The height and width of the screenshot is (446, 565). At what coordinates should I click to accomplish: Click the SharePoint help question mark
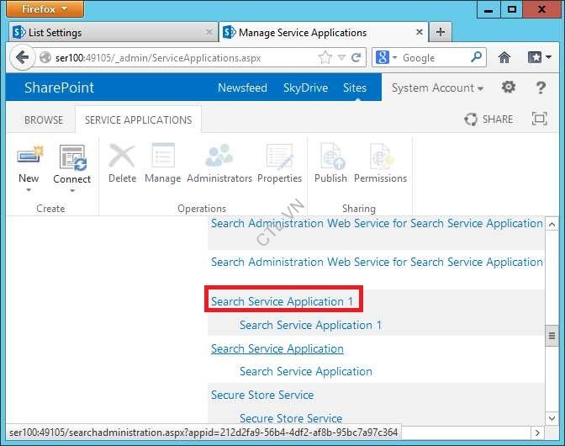pyautogui.click(x=541, y=88)
